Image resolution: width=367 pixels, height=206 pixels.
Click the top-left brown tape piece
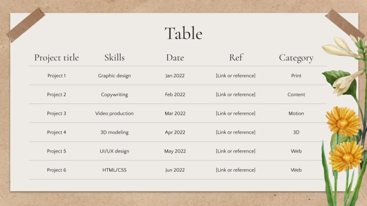(x=26, y=25)
